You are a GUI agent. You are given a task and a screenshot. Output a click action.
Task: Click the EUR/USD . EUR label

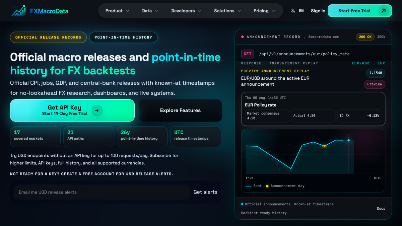(x=368, y=63)
